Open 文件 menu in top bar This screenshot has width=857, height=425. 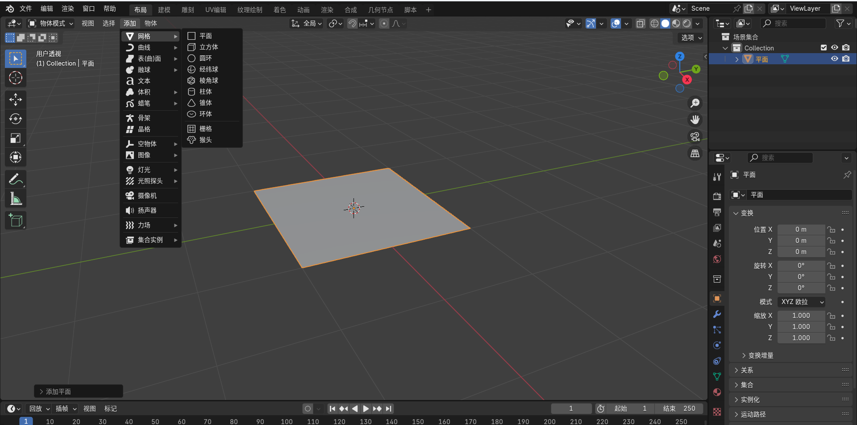(26, 8)
